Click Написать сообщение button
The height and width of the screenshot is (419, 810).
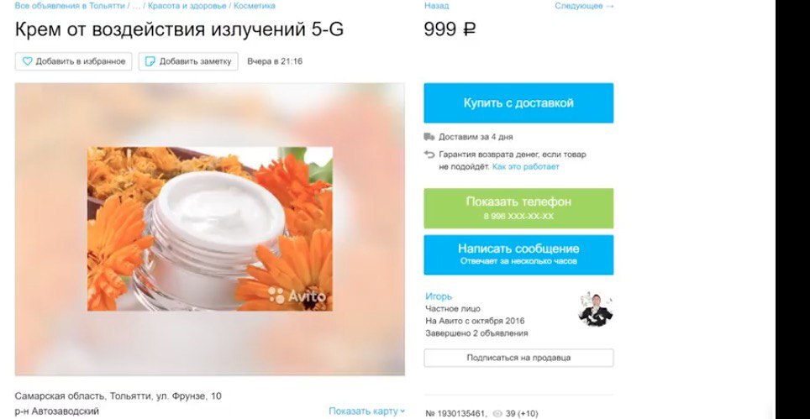(518, 255)
